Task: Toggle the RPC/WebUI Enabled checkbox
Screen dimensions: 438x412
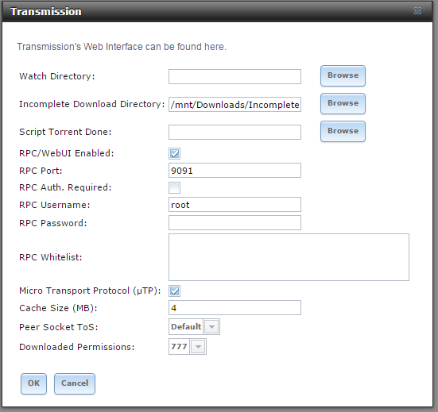Action: point(175,153)
